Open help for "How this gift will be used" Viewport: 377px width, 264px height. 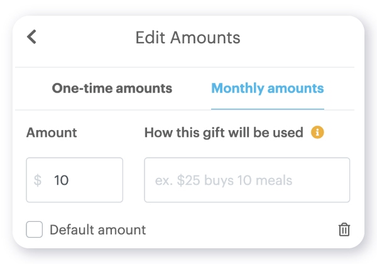tap(318, 133)
